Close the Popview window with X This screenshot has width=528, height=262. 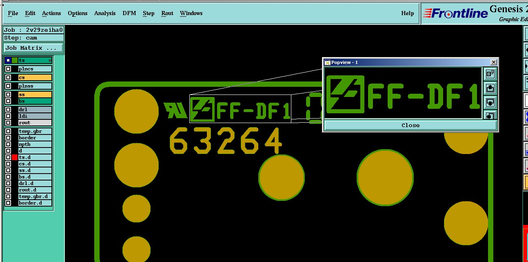(493, 62)
